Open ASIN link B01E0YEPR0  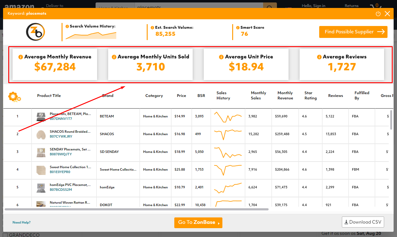pyautogui.click(x=60, y=172)
